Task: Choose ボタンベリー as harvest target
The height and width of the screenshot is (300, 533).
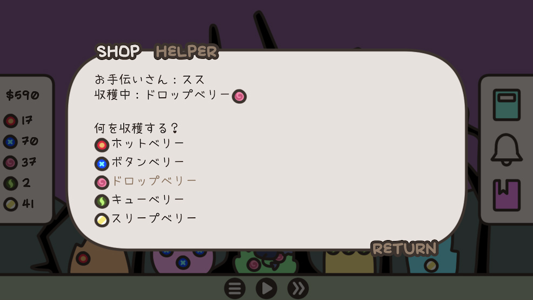Action: point(139,163)
